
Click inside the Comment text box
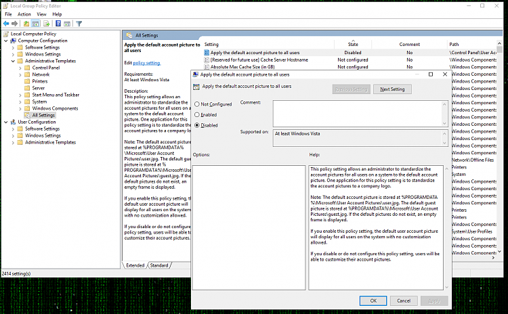(x=358, y=113)
